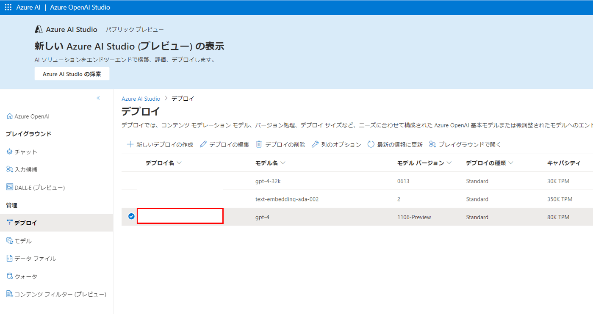Viewport: 593px width, 314px height.
Task: Click プレイグラウンドで開く button
Action: click(x=465, y=144)
